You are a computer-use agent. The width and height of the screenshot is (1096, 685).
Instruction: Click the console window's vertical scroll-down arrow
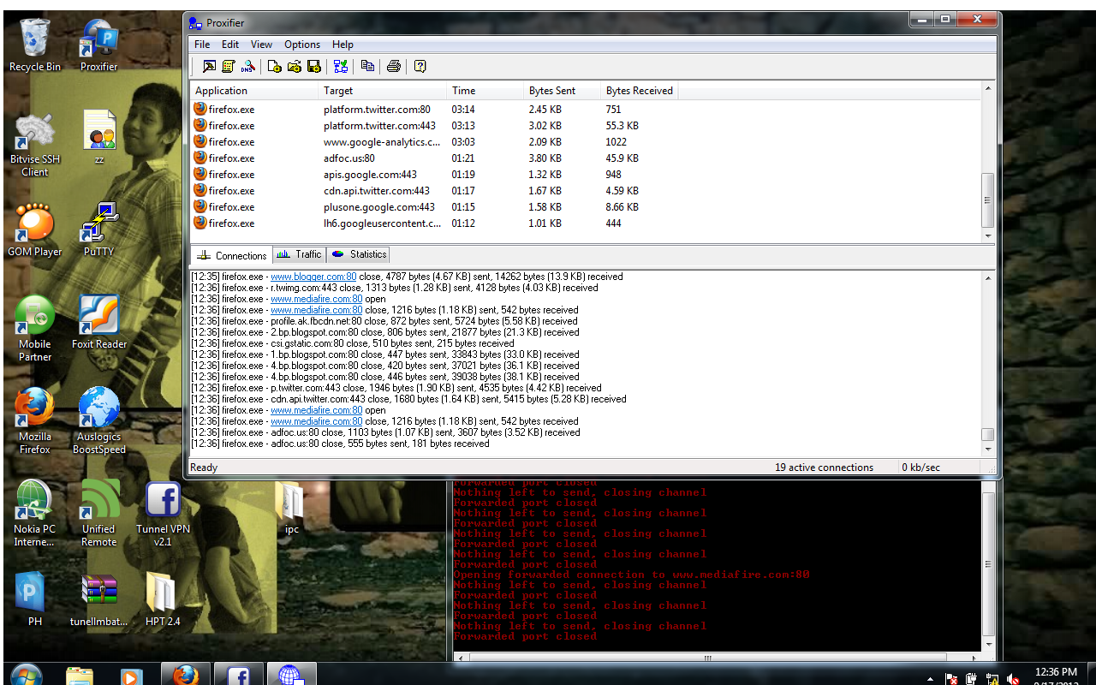tap(989, 645)
